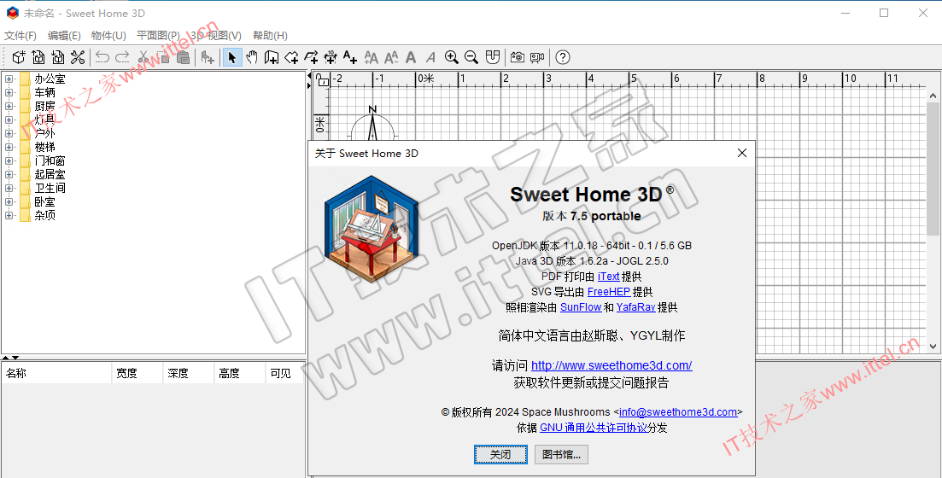The height and width of the screenshot is (478, 942).
Task: Click the Increase text size icon
Action: (372, 57)
